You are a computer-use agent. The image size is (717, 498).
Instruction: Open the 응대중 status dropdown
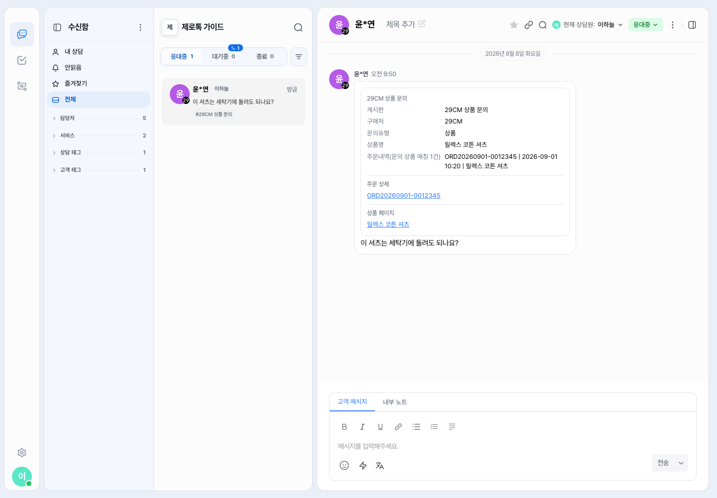pos(646,25)
